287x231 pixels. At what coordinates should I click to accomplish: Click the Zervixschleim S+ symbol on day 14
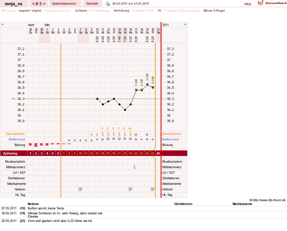102,134
